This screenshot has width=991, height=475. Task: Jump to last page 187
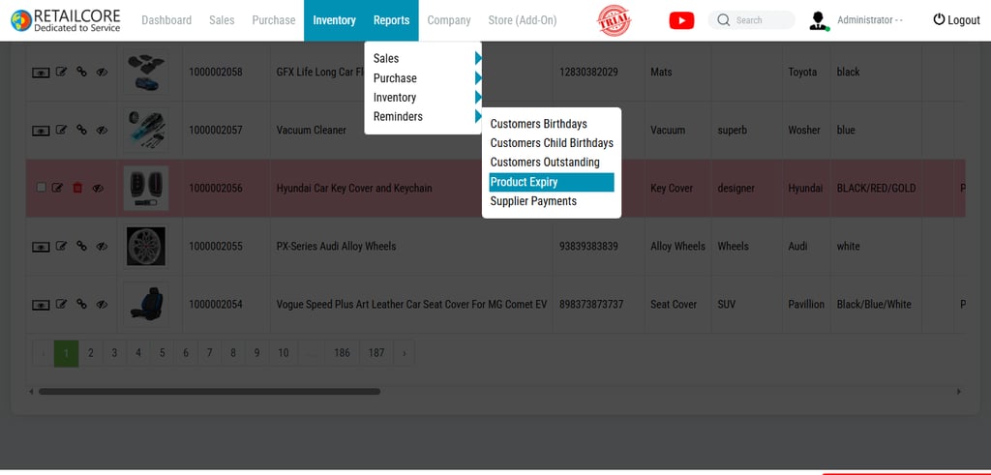coord(376,353)
